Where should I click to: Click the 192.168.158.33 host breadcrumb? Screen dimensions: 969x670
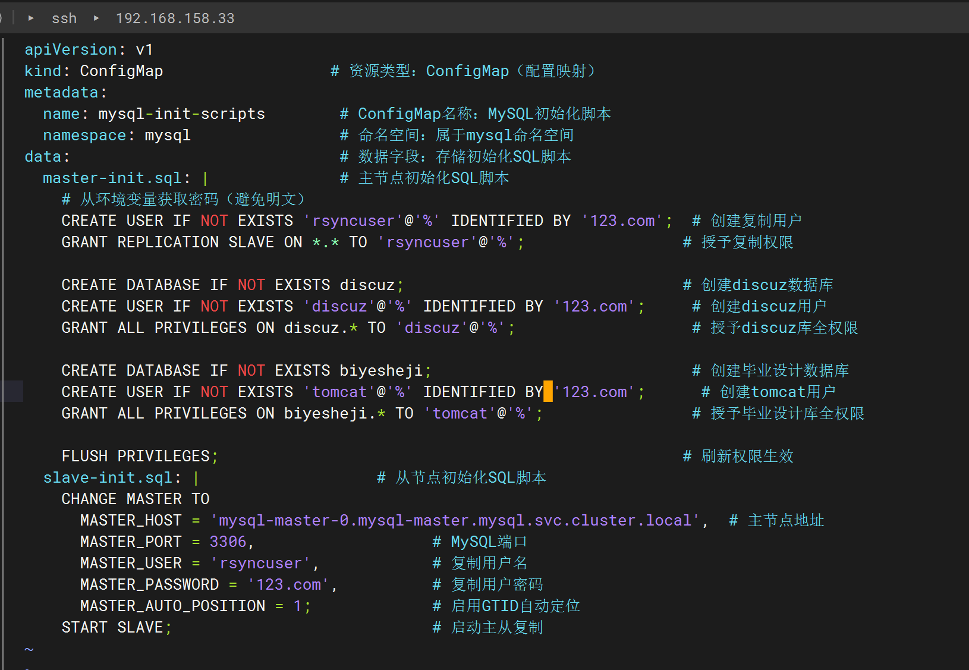[175, 18]
